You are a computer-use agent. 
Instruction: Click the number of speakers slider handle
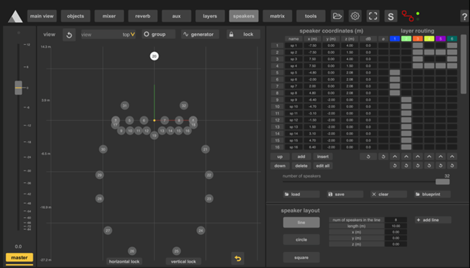pyautogui.click(x=443, y=182)
